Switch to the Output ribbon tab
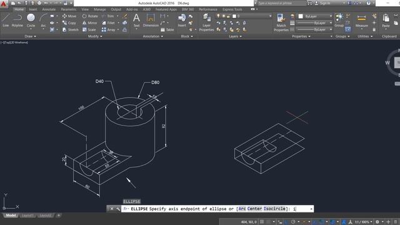This screenshot has height=225, width=400. (x=116, y=9)
